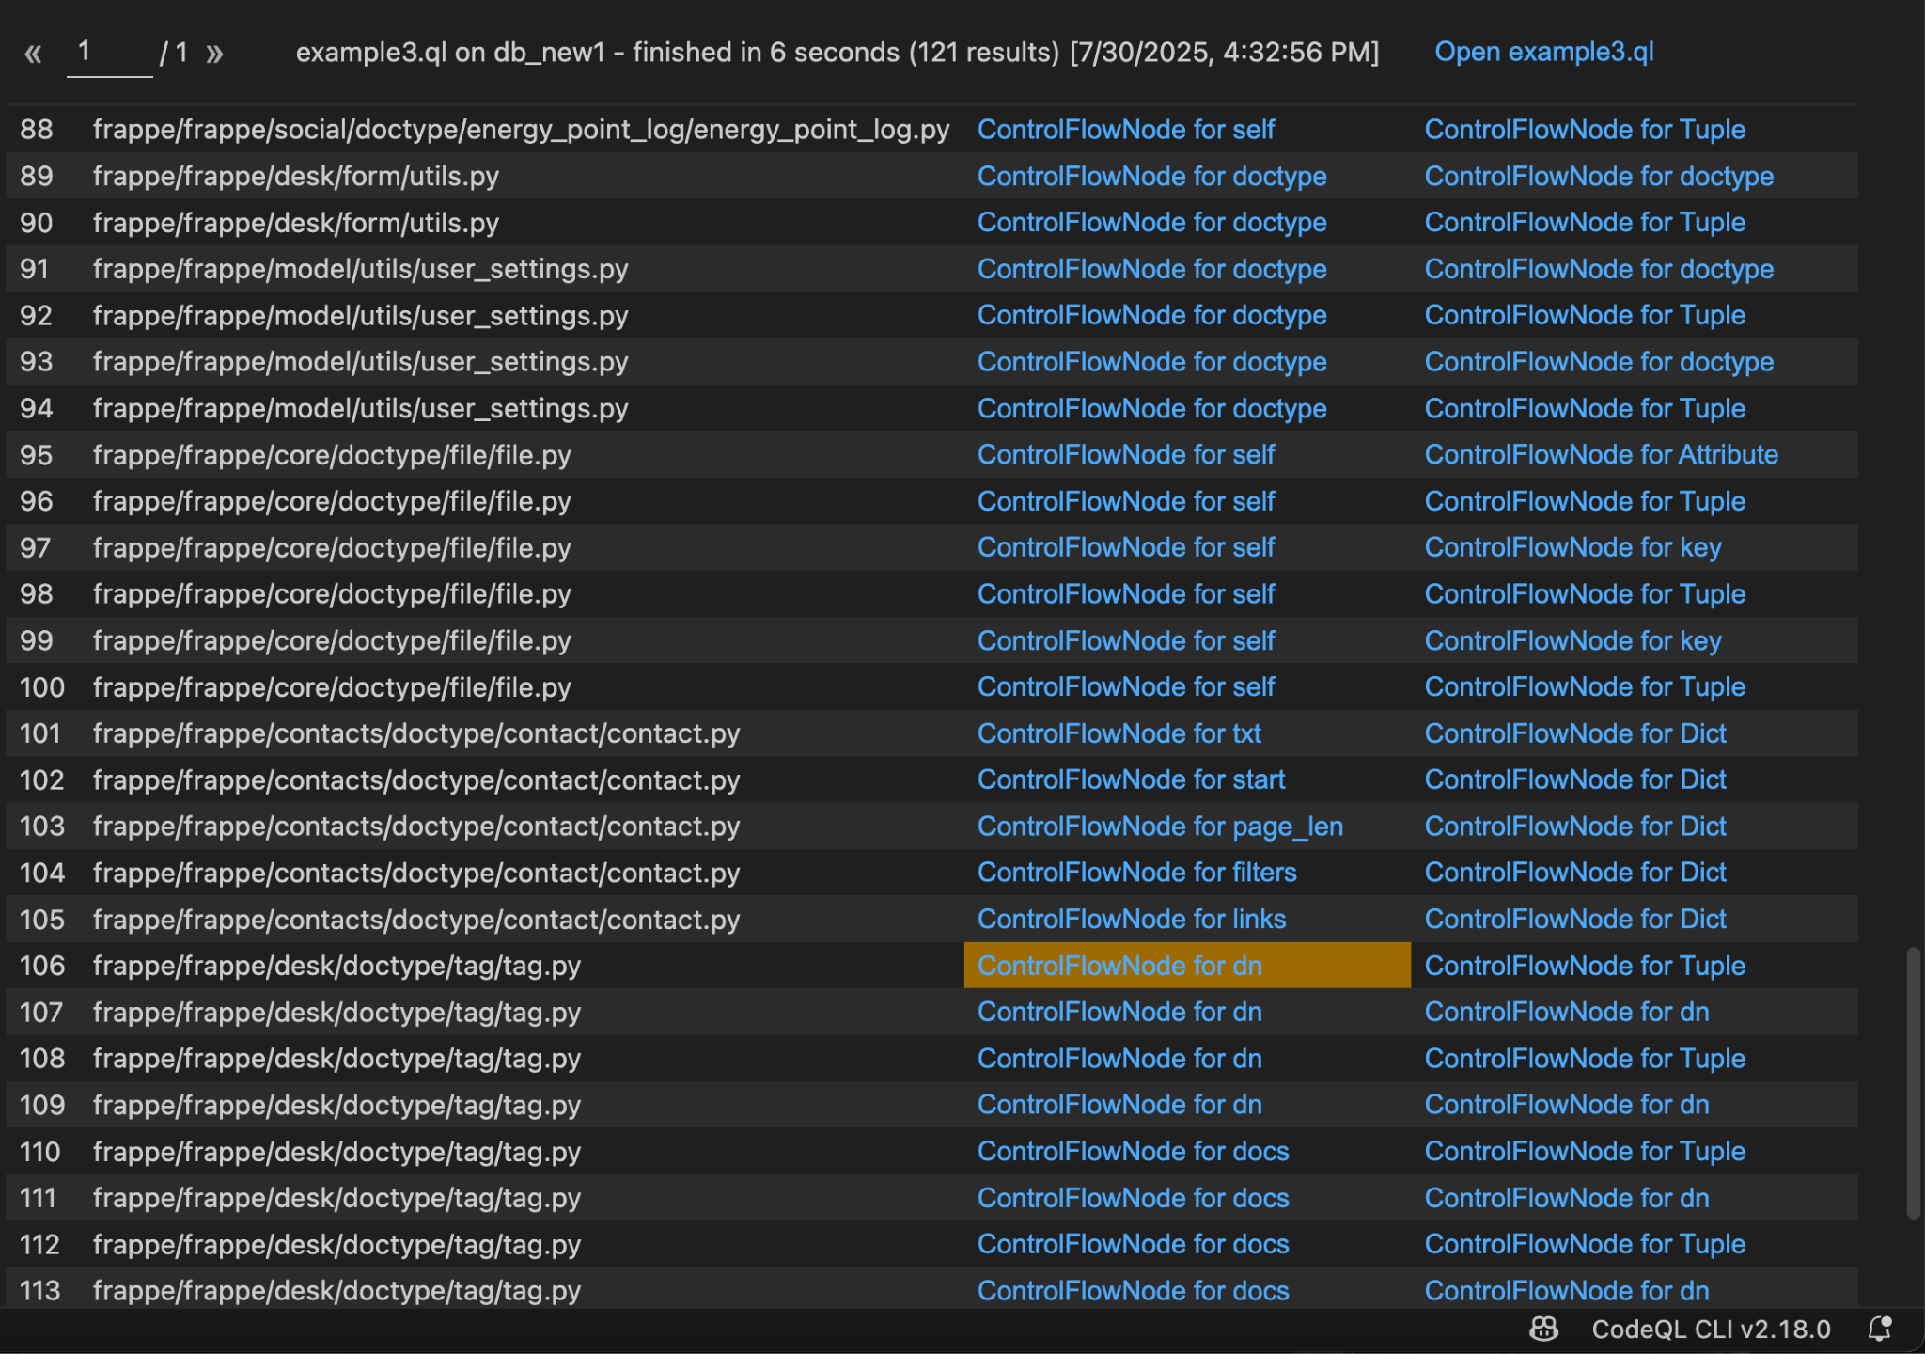Select highlighted ControlFlowNode for dn row 106
The height and width of the screenshot is (1354, 1925).
[1119, 966]
